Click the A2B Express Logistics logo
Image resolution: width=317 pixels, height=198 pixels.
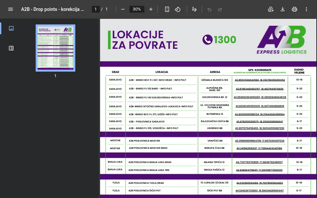(282, 40)
